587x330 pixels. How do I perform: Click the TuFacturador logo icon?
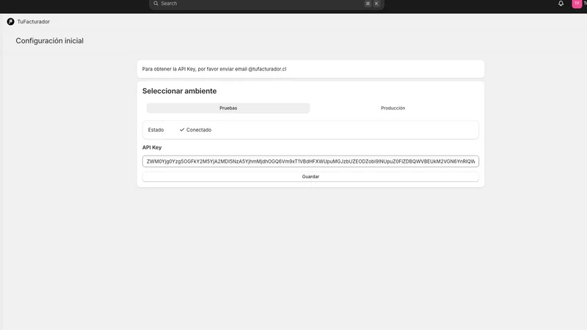(x=10, y=22)
